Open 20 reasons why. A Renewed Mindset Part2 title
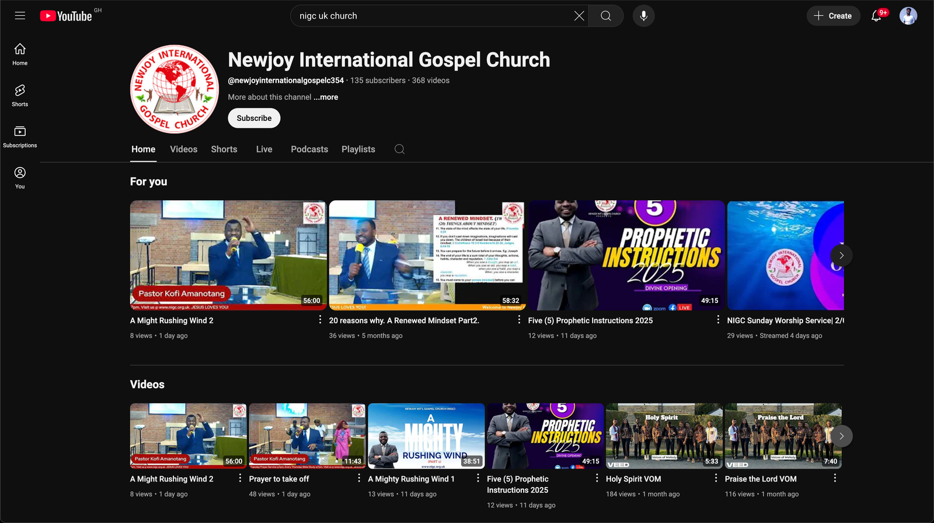The width and height of the screenshot is (934, 523). coord(404,320)
